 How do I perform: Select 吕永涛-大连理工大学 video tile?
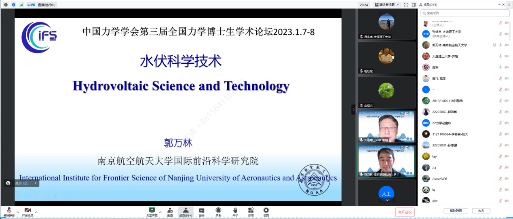pos(386,24)
